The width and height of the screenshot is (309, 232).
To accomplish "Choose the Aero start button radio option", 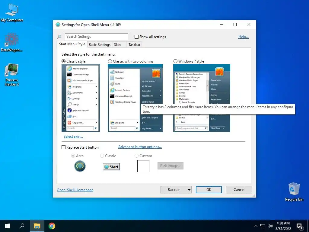I will (73, 156).
